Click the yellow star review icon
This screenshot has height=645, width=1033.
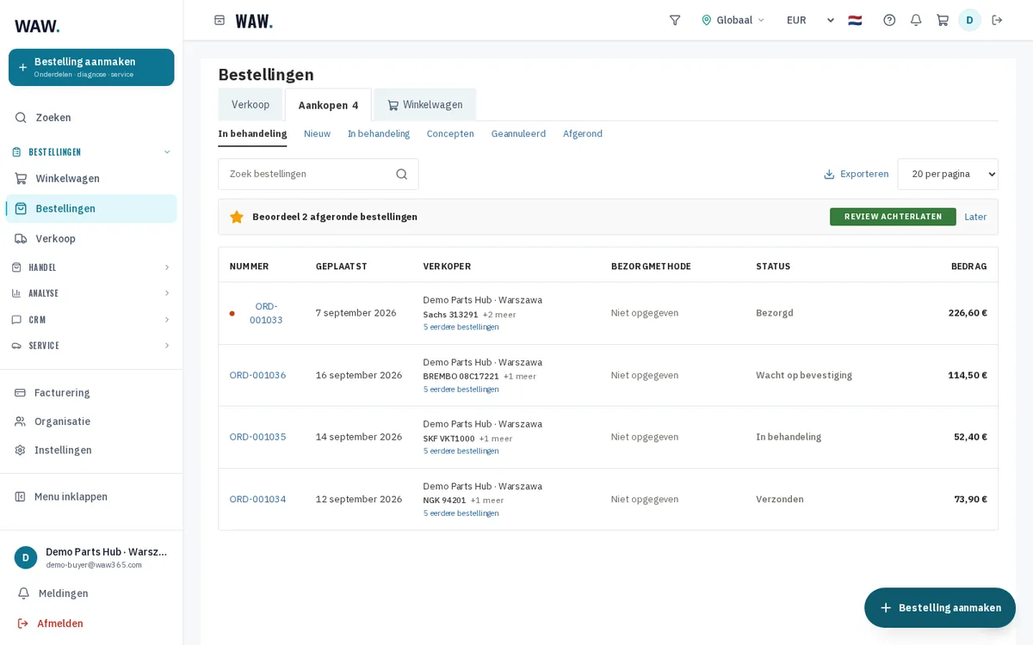pyautogui.click(x=237, y=217)
